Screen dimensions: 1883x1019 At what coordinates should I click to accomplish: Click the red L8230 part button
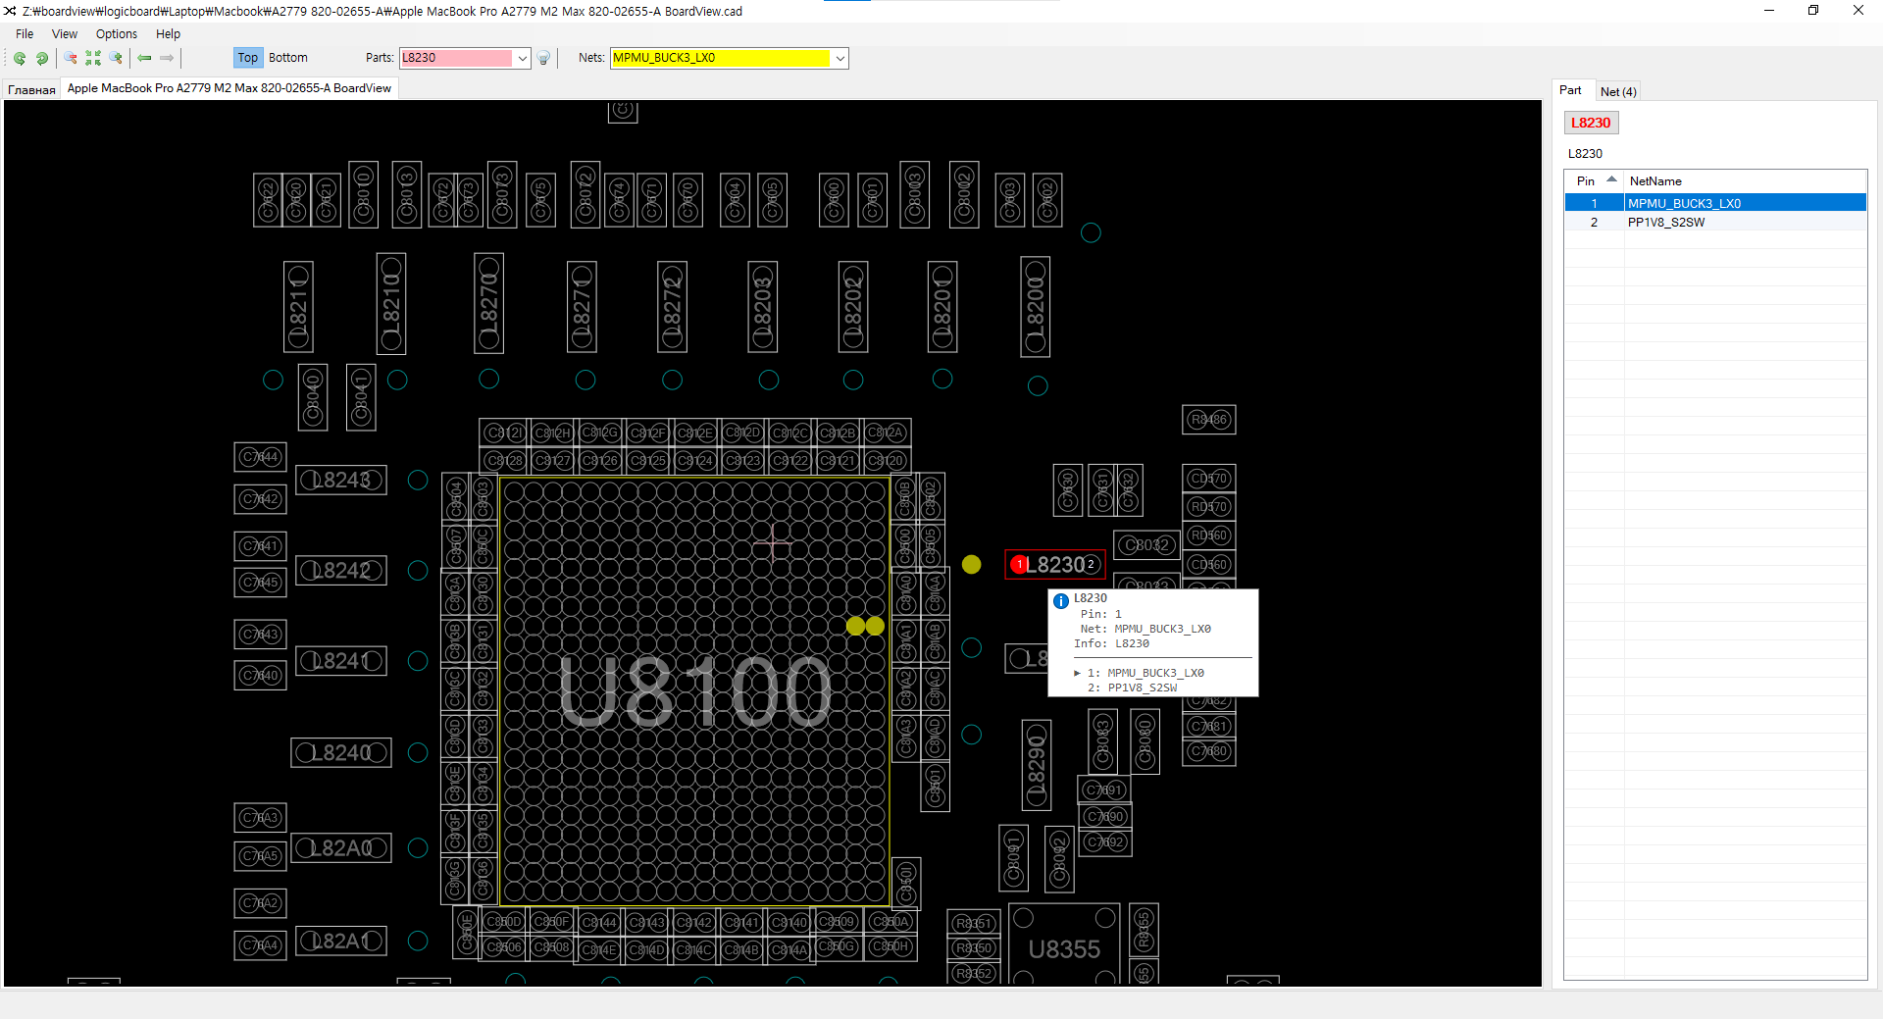tap(1591, 123)
